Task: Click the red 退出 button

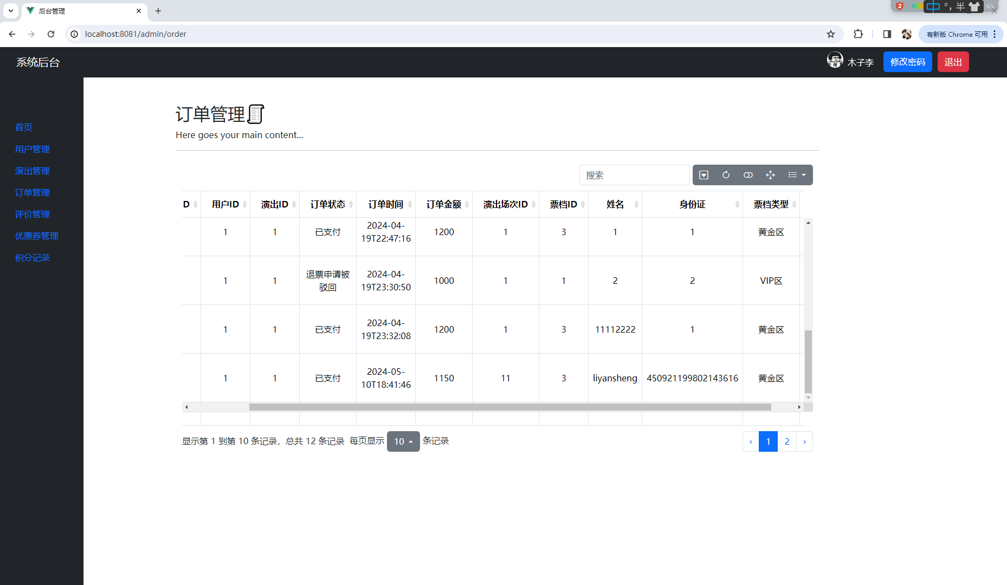Action: (953, 62)
